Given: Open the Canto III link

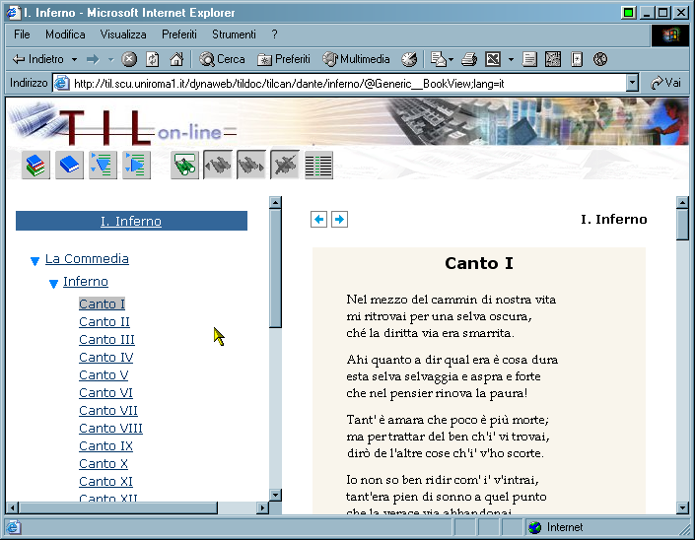Looking at the screenshot, I should (x=106, y=339).
